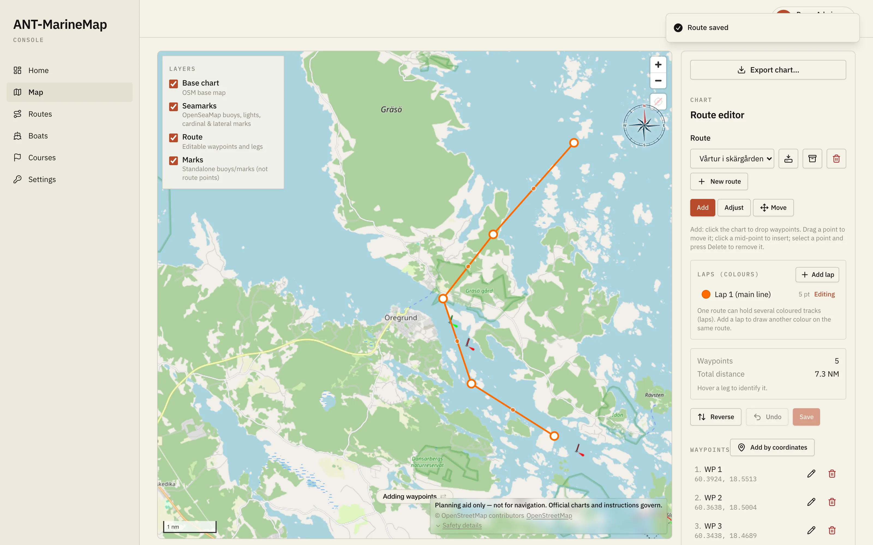Screen dimensions: 873x545
Task: Delete WP 2 with trash icon
Action: 832,502
